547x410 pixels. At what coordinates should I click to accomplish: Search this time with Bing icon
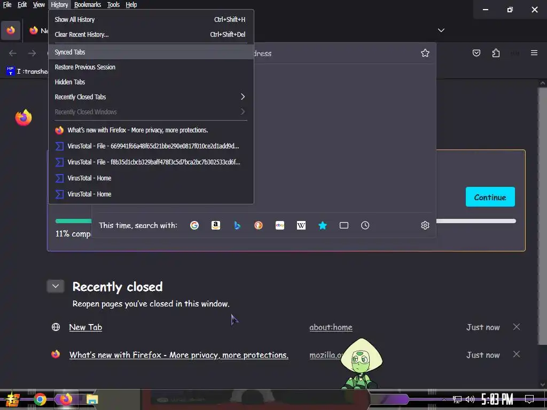237,226
